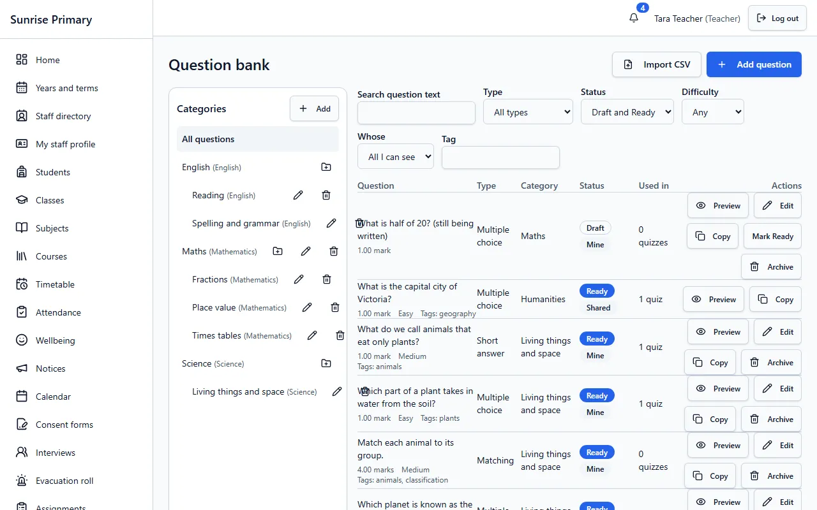Add a new category
817x510 pixels.
(x=315, y=108)
